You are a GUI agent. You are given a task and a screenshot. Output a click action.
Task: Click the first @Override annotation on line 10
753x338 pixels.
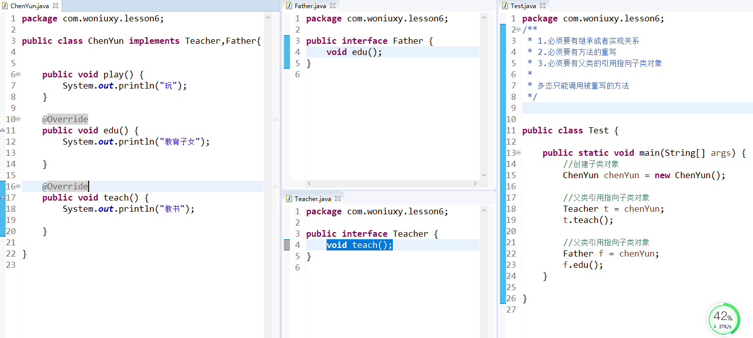coord(65,119)
